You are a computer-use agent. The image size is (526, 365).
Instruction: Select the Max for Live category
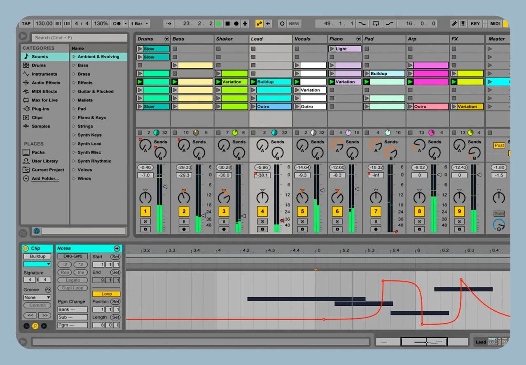coord(45,100)
